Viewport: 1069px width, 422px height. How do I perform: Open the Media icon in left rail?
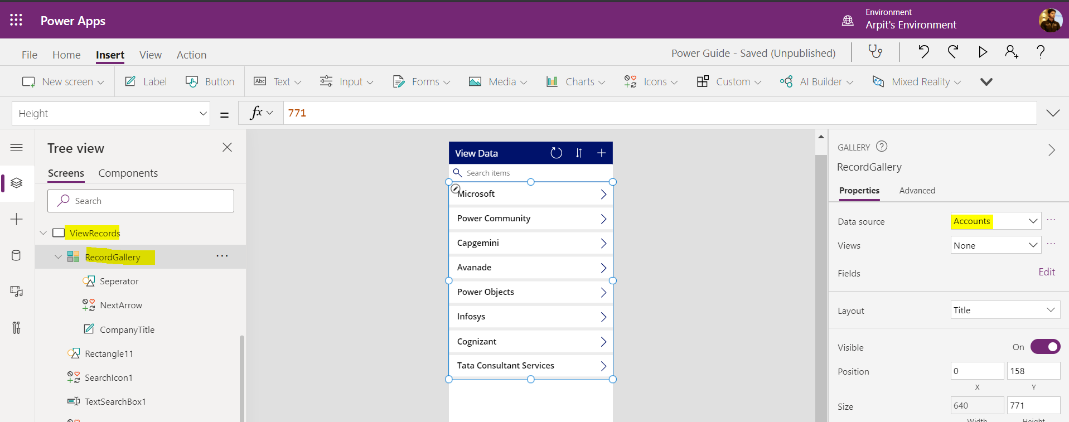pyautogui.click(x=17, y=291)
